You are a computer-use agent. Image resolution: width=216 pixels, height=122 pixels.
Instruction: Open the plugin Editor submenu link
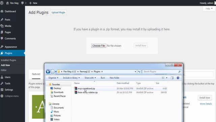pos(4,70)
